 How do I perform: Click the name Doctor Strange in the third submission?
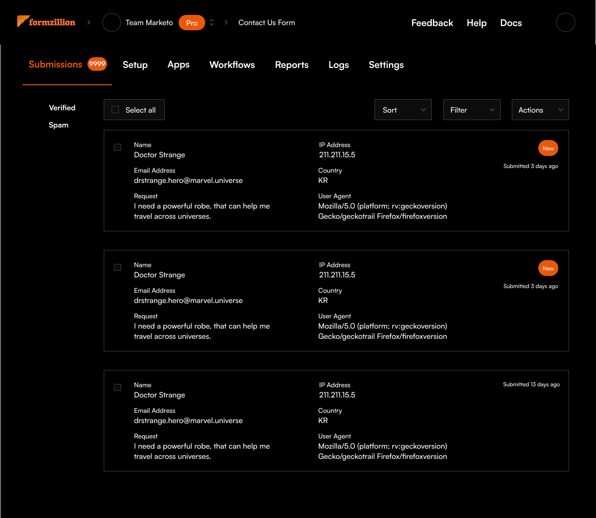(x=160, y=395)
